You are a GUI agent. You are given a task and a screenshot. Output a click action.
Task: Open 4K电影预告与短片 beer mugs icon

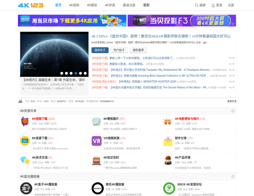168,122
